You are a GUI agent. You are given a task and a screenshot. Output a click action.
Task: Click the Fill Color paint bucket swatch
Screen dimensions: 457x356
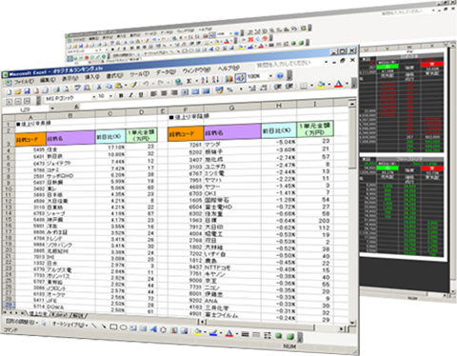(x=321, y=85)
